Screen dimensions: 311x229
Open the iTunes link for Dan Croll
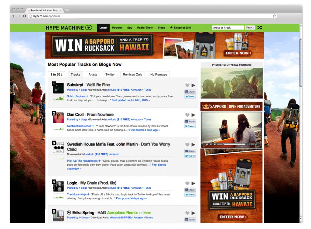pyautogui.click(x=147, y=120)
